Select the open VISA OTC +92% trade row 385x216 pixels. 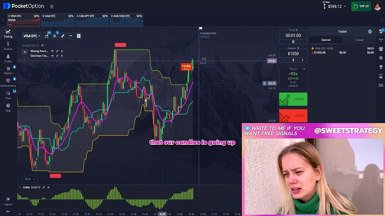[x=343, y=50]
